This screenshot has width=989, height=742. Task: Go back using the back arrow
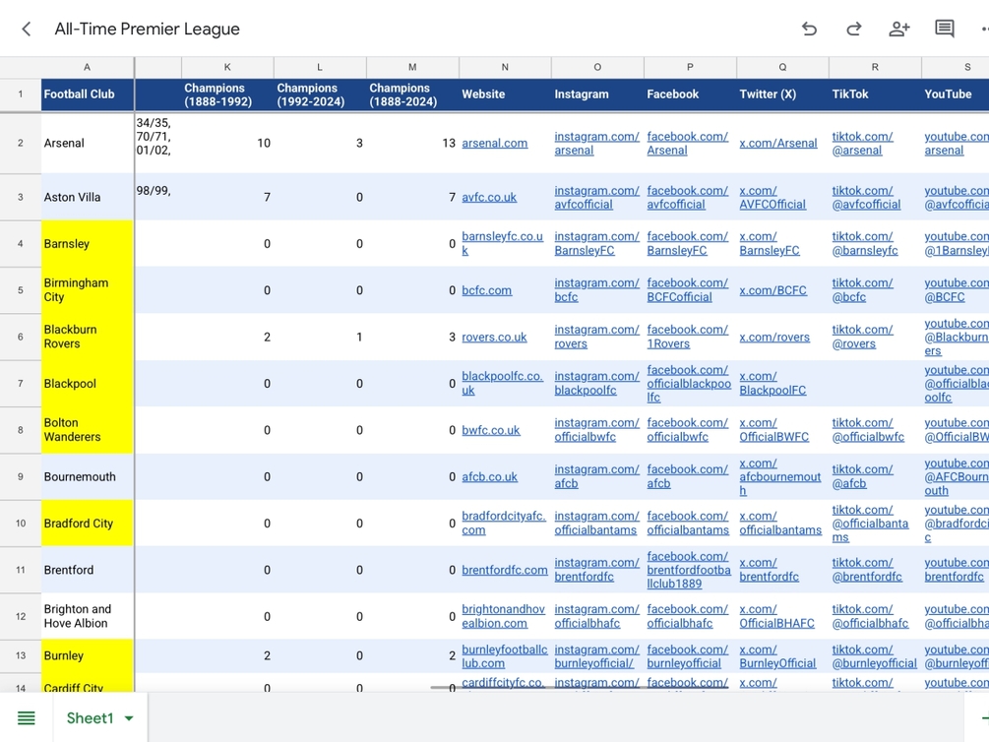[x=27, y=29]
